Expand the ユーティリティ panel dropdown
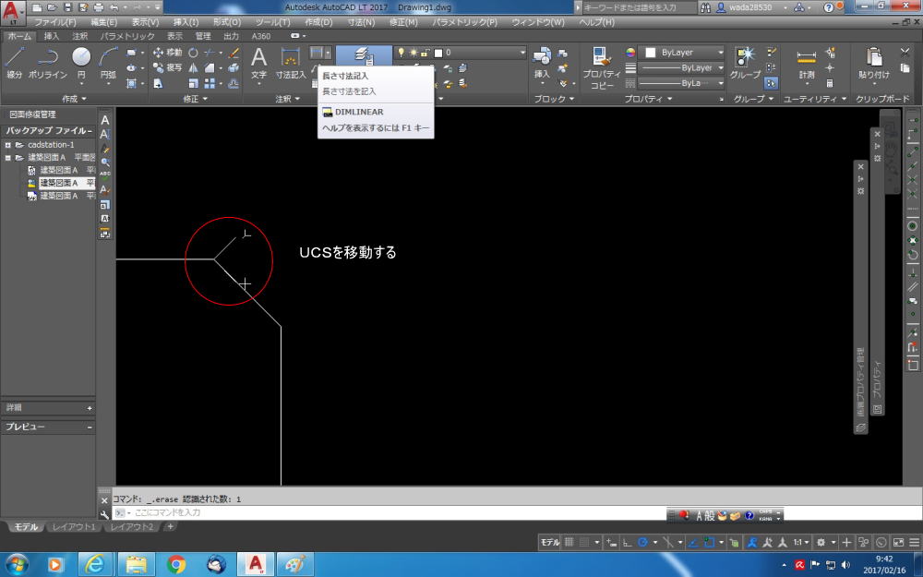Screen dimensions: 923x577 pyautogui.click(x=815, y=99)
